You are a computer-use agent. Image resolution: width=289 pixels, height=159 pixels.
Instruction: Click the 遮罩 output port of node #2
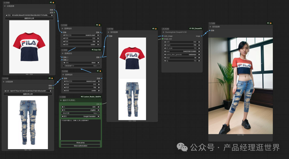point(54,13)
